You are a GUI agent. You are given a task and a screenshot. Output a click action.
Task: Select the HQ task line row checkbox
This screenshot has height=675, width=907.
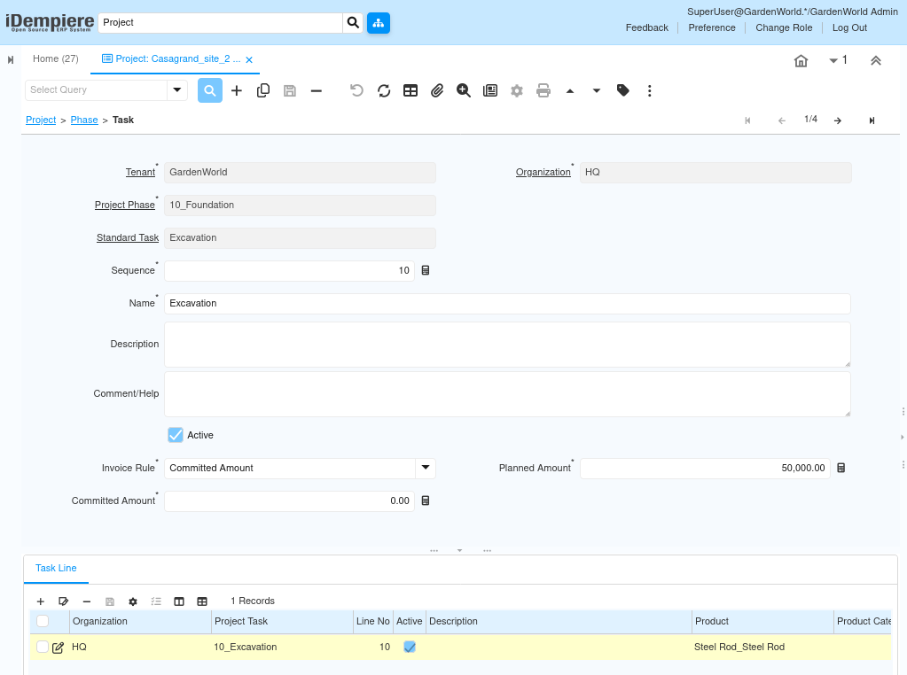[x=43, y=647]
